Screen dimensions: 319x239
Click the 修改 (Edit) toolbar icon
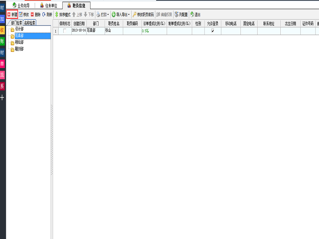pyautogui.click(x=24, y=14)
